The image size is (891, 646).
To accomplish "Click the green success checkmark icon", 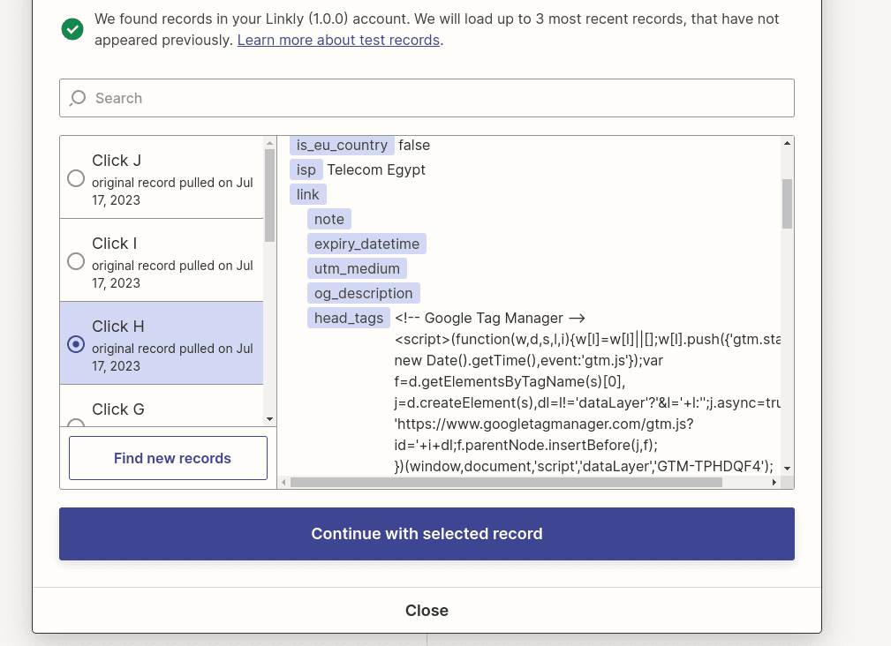I will [x=72, y=29].
